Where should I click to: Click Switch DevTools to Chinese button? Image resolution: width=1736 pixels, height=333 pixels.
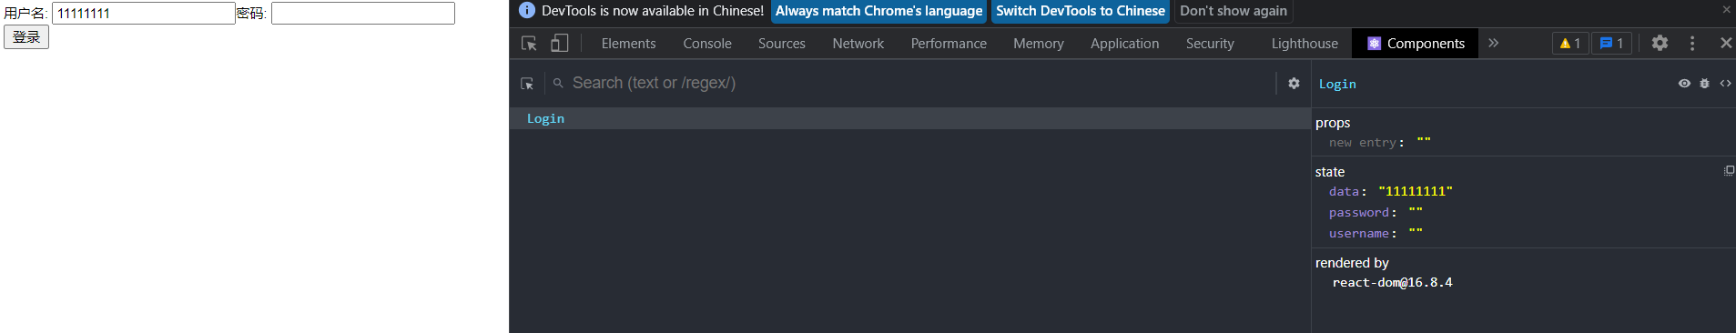point(1081,11)
